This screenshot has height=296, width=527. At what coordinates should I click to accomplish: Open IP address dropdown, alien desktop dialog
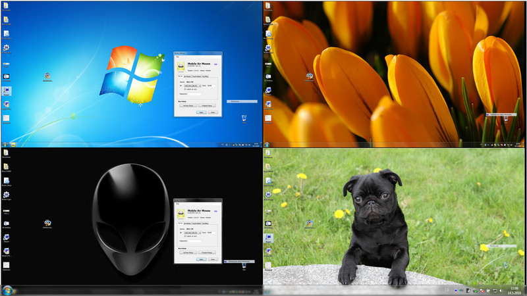(x=192, y=233)
